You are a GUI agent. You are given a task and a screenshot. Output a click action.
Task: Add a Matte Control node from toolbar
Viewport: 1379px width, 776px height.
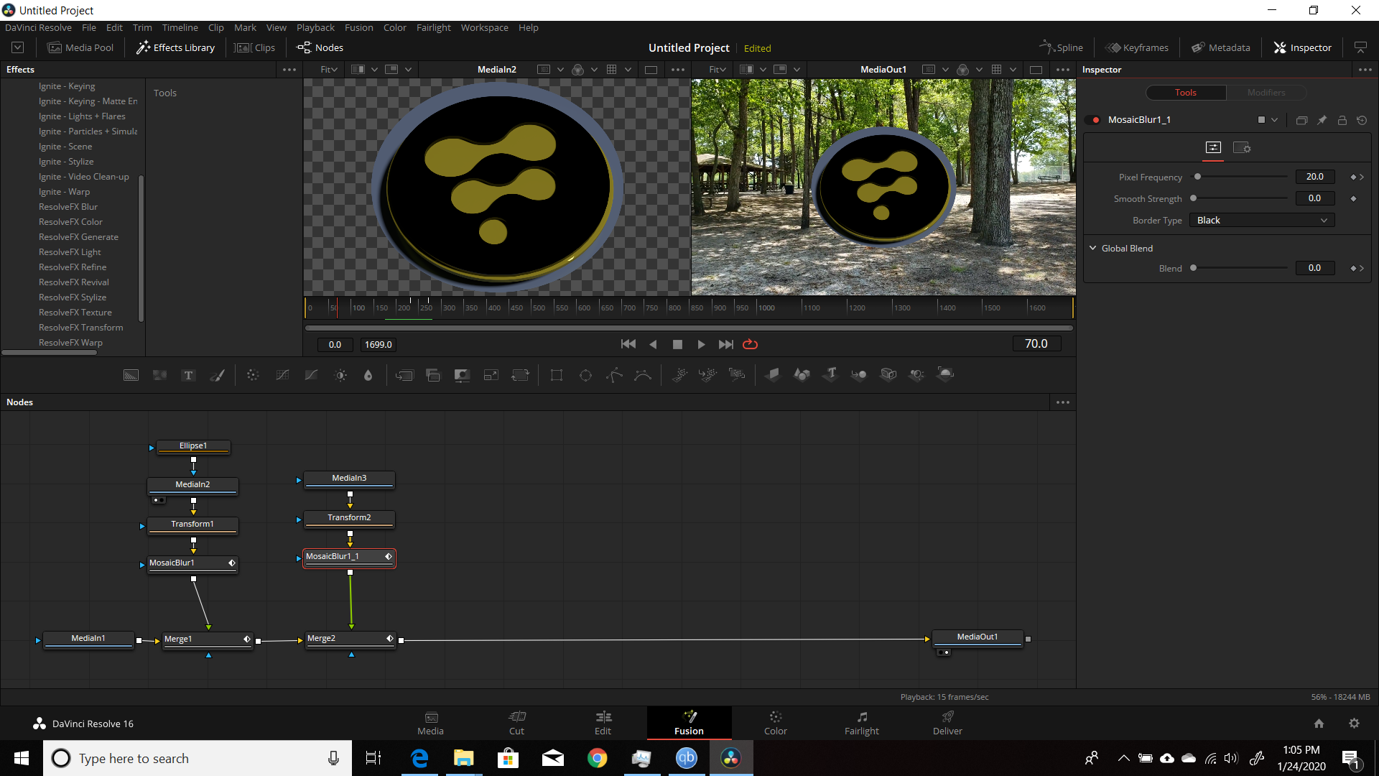click(x=462, y=375)
